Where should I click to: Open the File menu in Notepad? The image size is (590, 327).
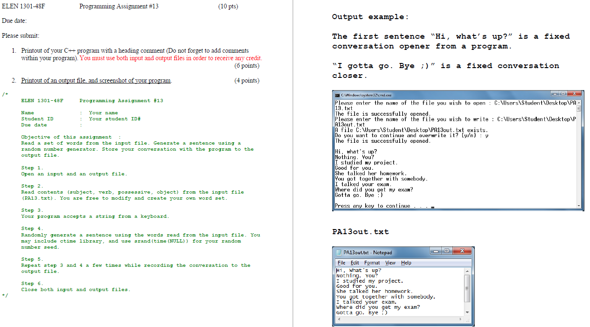click(x=341, y=262)
